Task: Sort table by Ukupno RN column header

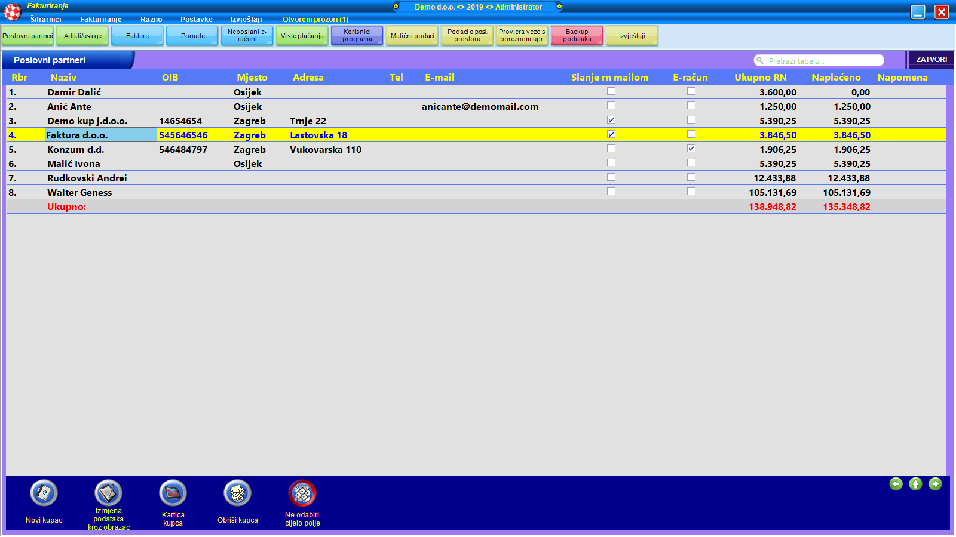Action: (760, 78)
